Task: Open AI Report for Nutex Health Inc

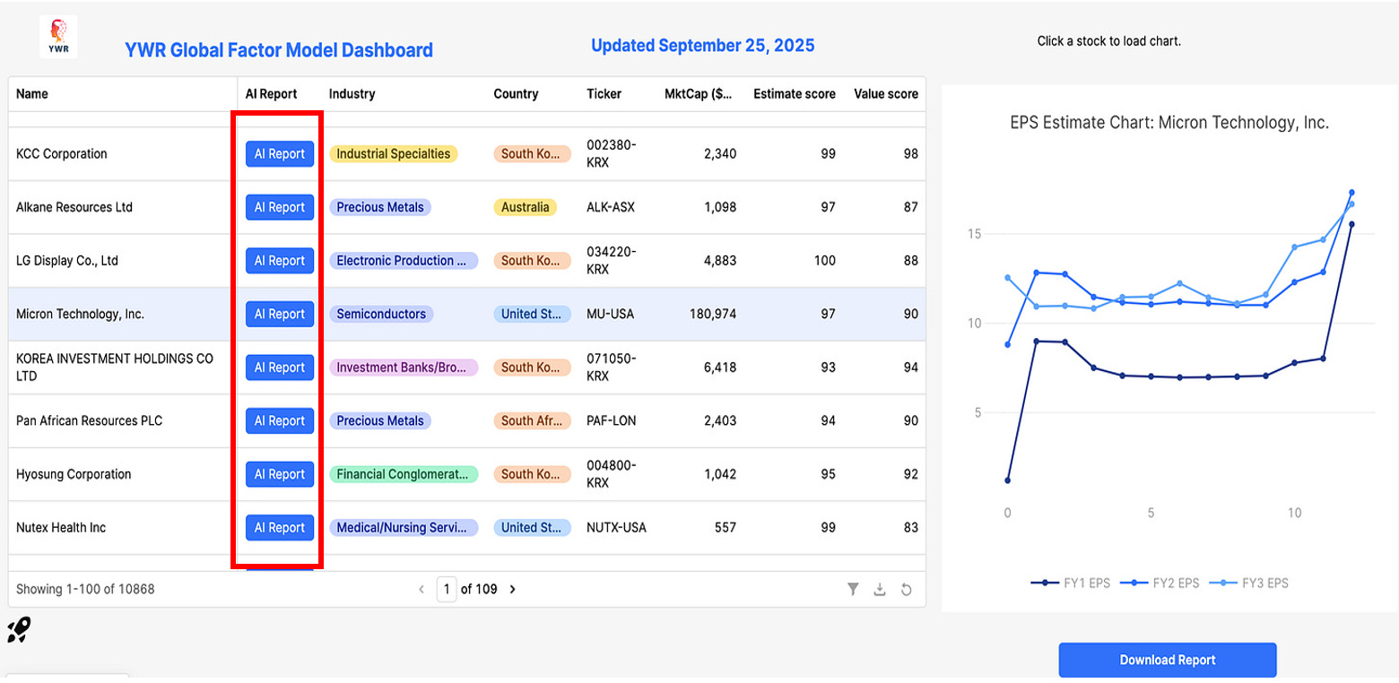Action: pos(280,527)
